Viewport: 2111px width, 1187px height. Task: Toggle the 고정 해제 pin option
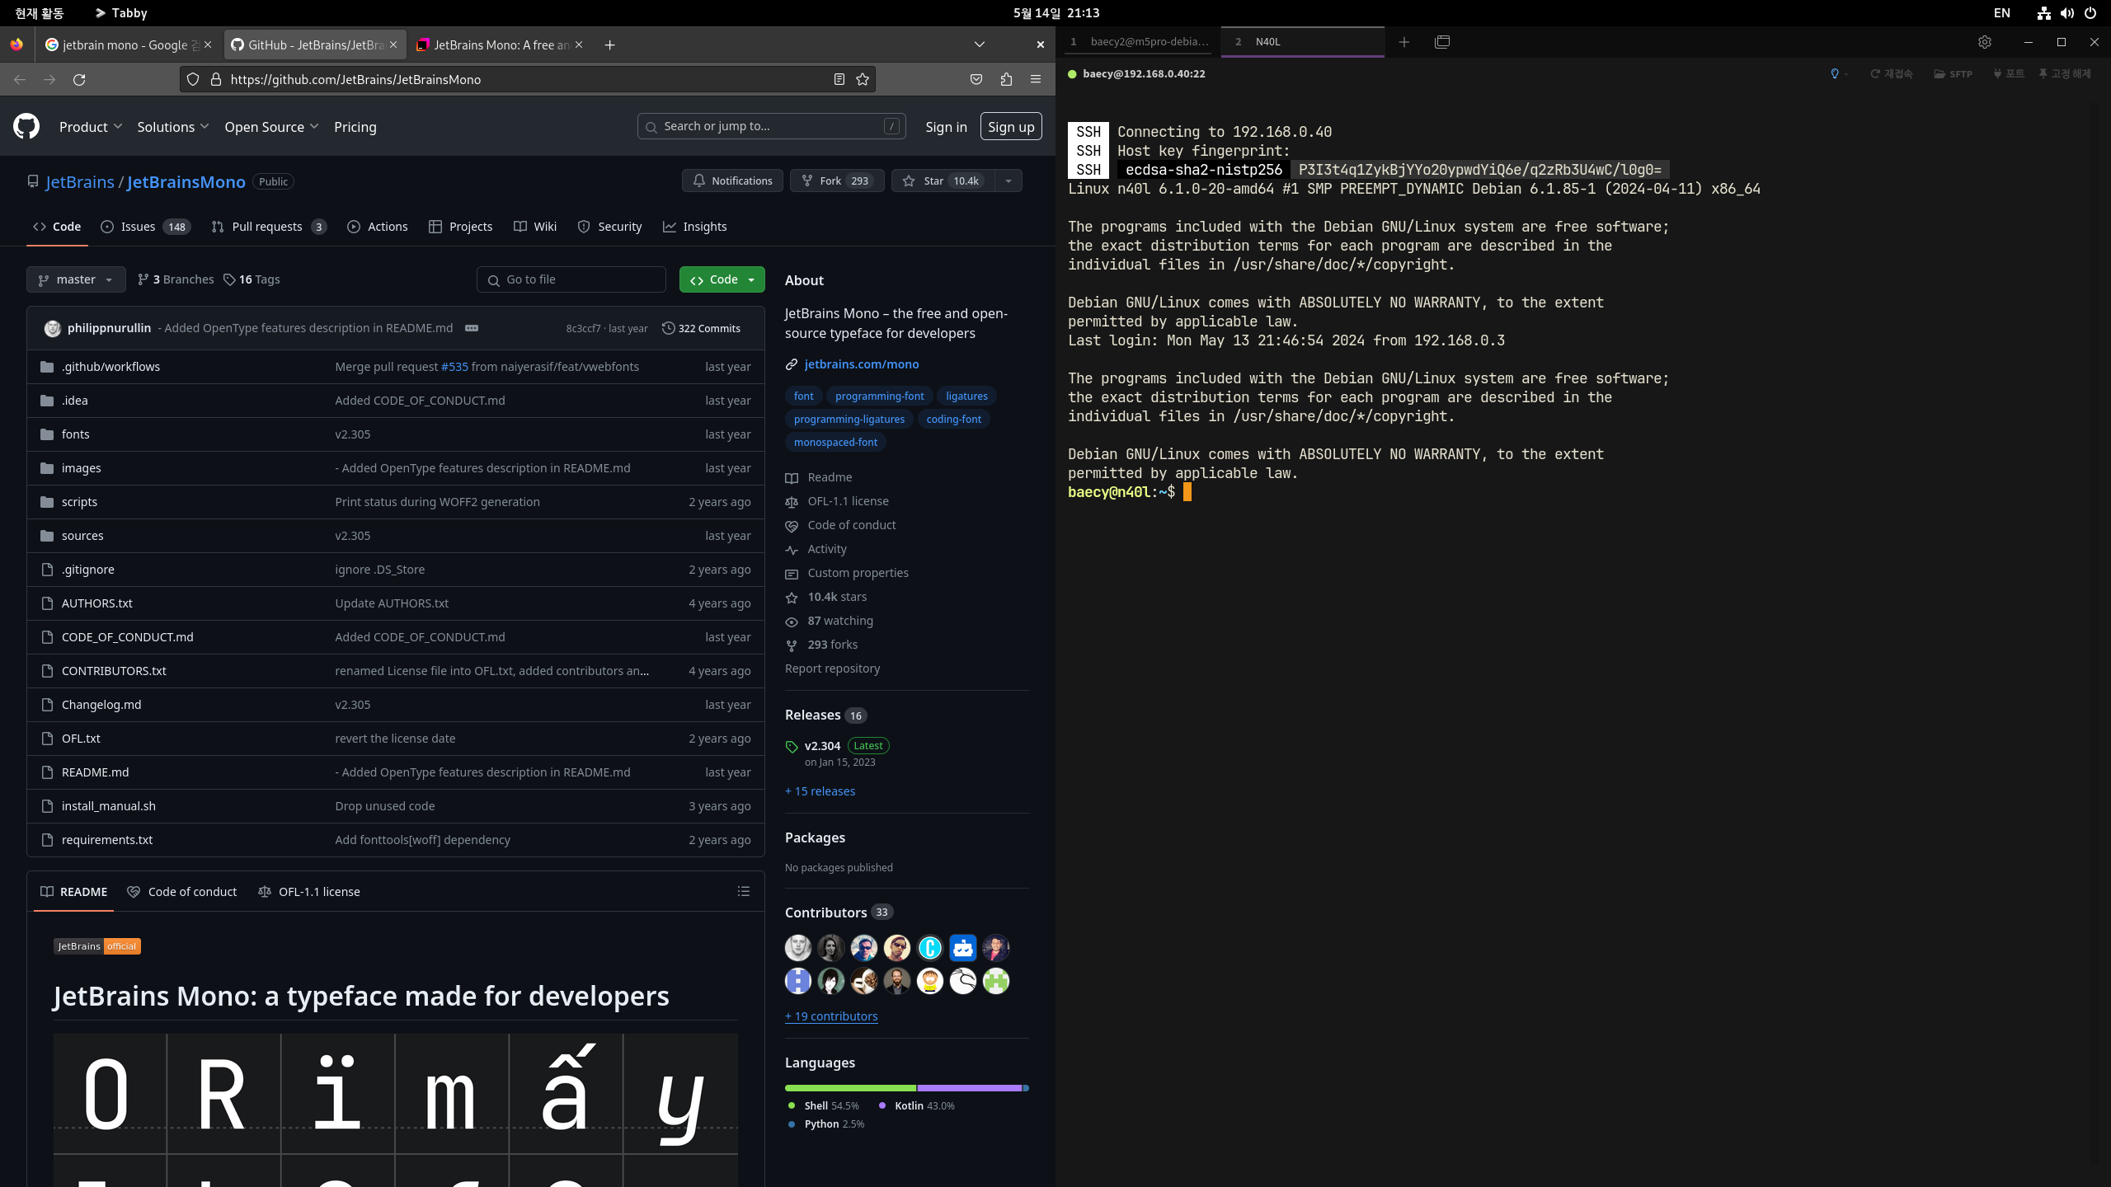pos(2064,73)
